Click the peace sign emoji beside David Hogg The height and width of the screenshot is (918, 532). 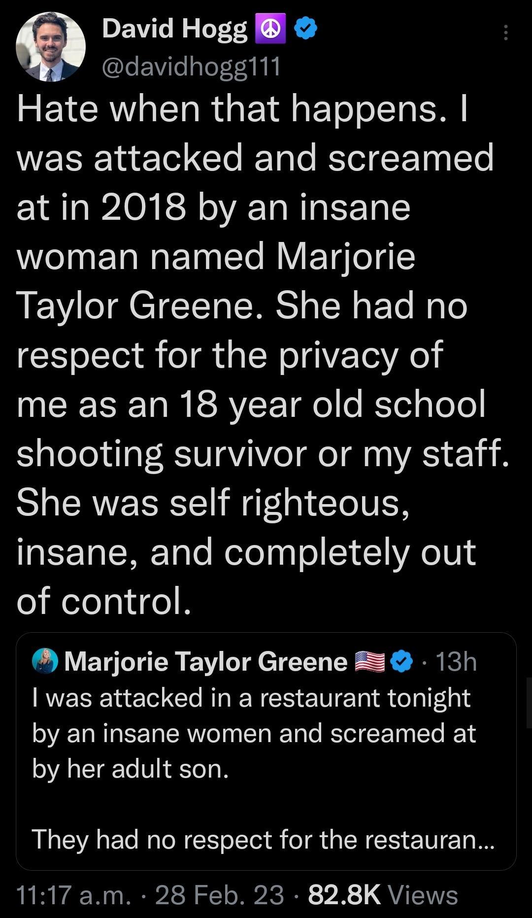coord(270,30)
